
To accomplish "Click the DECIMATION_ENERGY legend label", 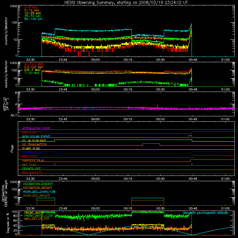I will point(38,184).
